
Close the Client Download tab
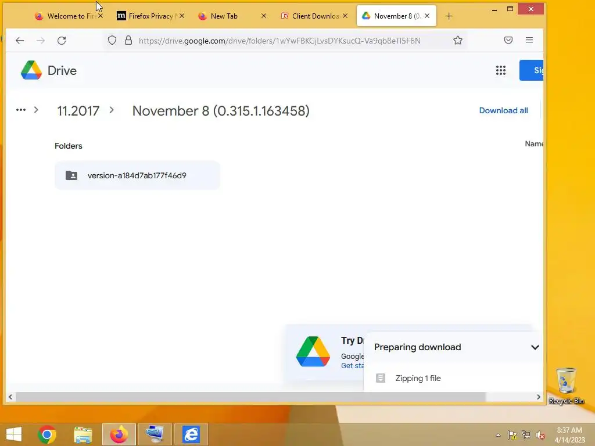(345, 16)
